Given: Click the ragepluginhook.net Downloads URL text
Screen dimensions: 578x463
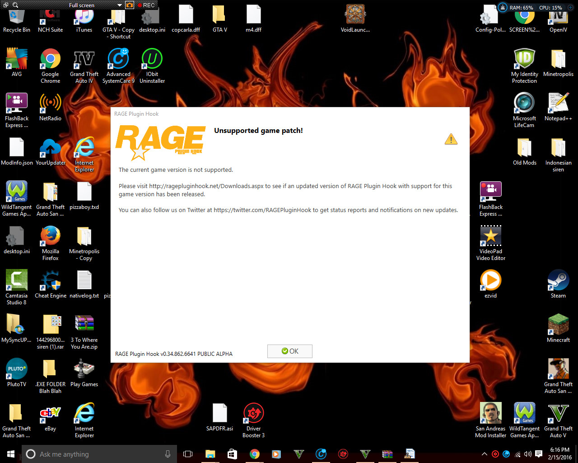Looking at the screenshot, I should 206,186.
